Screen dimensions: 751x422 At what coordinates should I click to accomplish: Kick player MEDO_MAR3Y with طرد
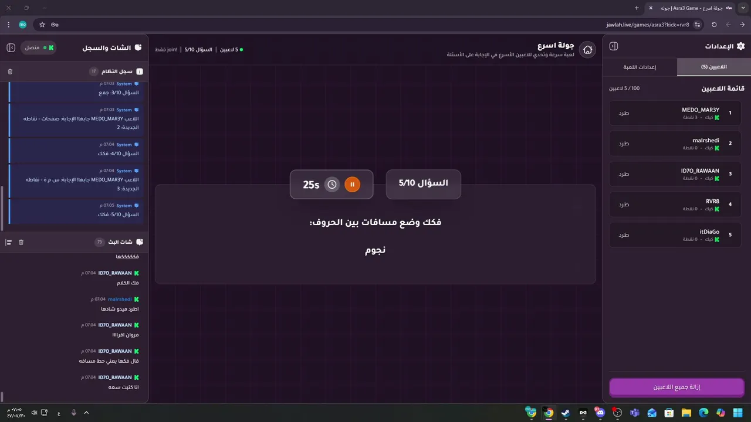624,113
